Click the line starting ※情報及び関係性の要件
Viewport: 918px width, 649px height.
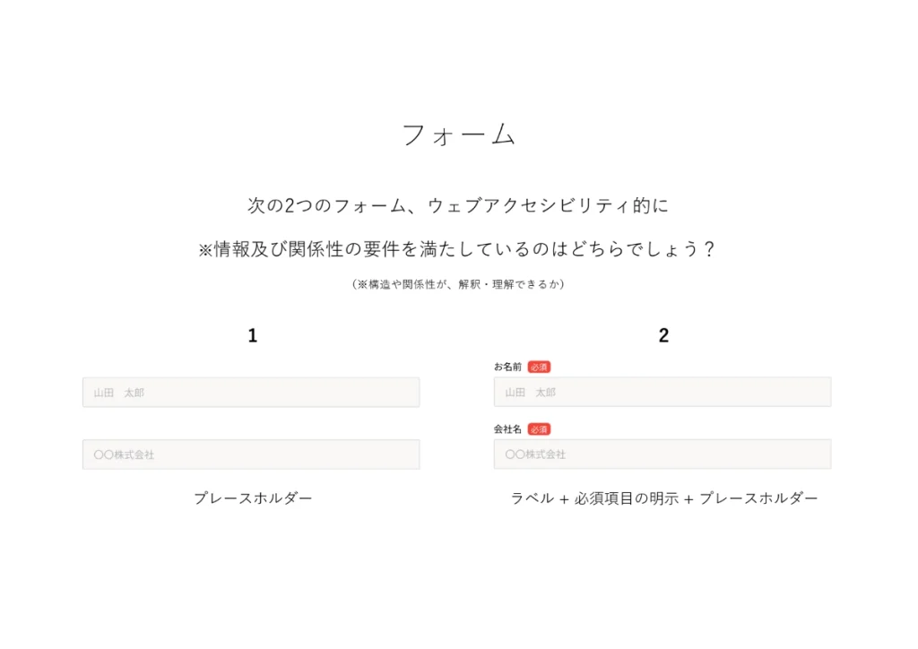click(x=456, y=249)
